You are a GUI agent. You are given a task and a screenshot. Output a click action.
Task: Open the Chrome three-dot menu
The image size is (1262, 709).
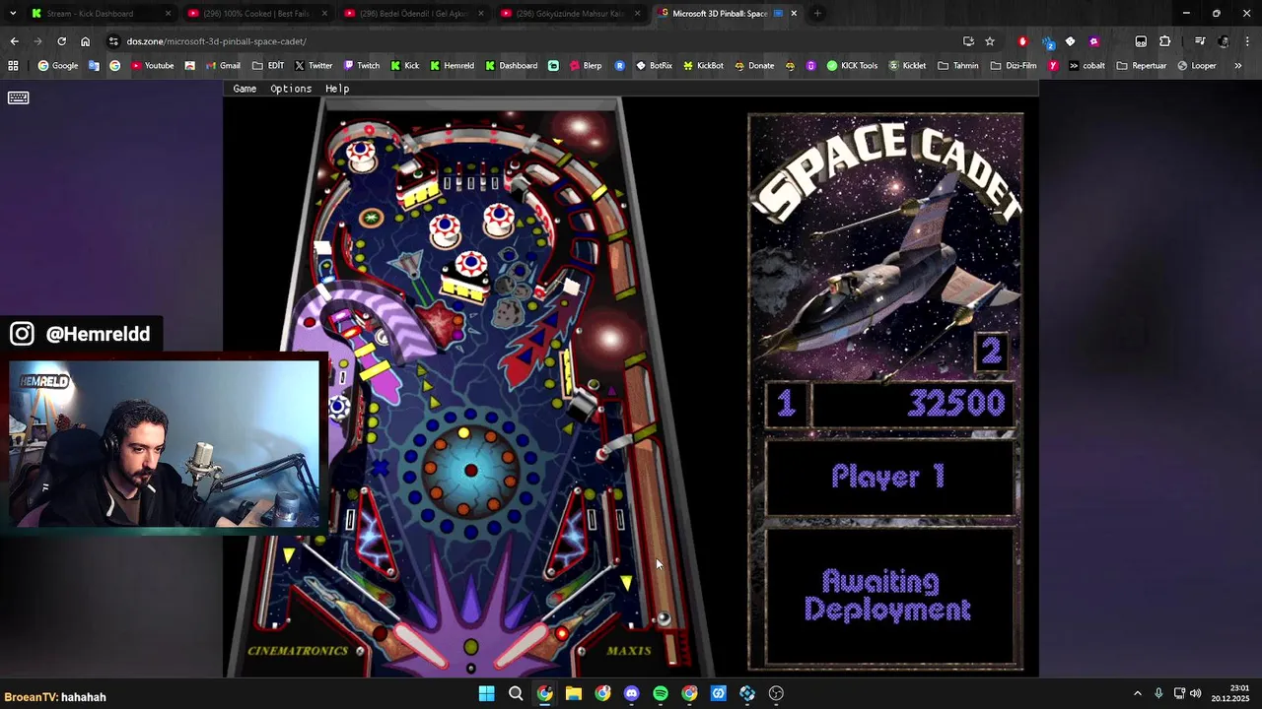pyautogui.click(x=1247, y=41)
